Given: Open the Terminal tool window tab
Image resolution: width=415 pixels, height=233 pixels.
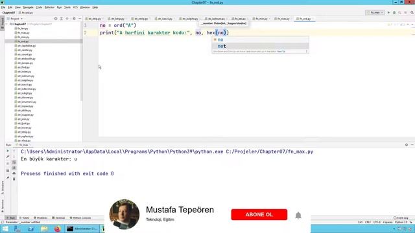Looking at the screenshot, I should (58, 218).
